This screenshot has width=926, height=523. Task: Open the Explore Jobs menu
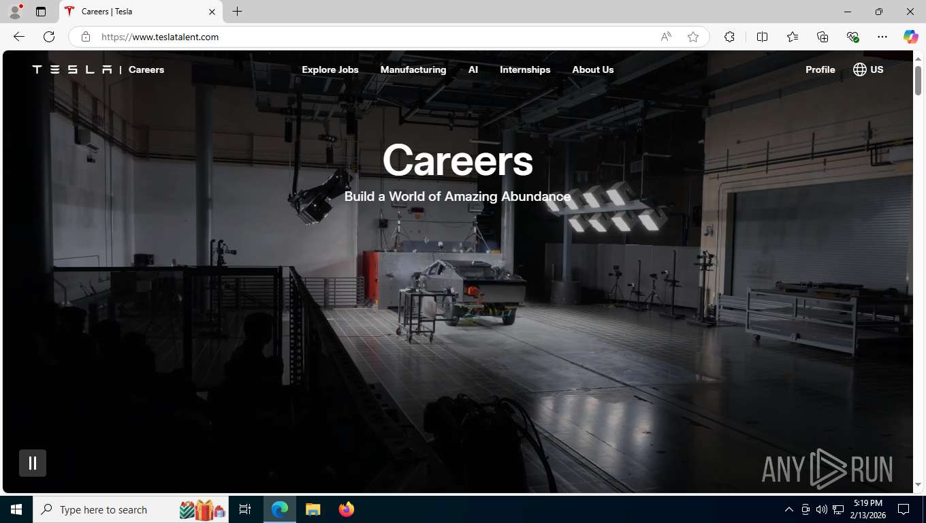pos(330,69)
